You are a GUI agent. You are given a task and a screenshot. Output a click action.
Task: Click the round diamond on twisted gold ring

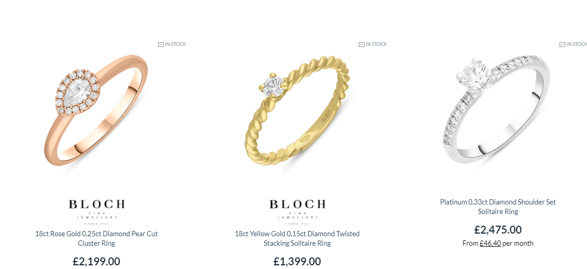click(x=273, y=86)
